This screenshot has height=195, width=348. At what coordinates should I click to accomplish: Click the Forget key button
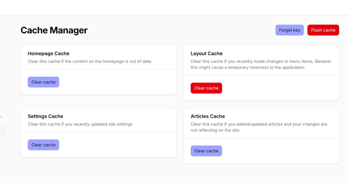click(290, 30)
